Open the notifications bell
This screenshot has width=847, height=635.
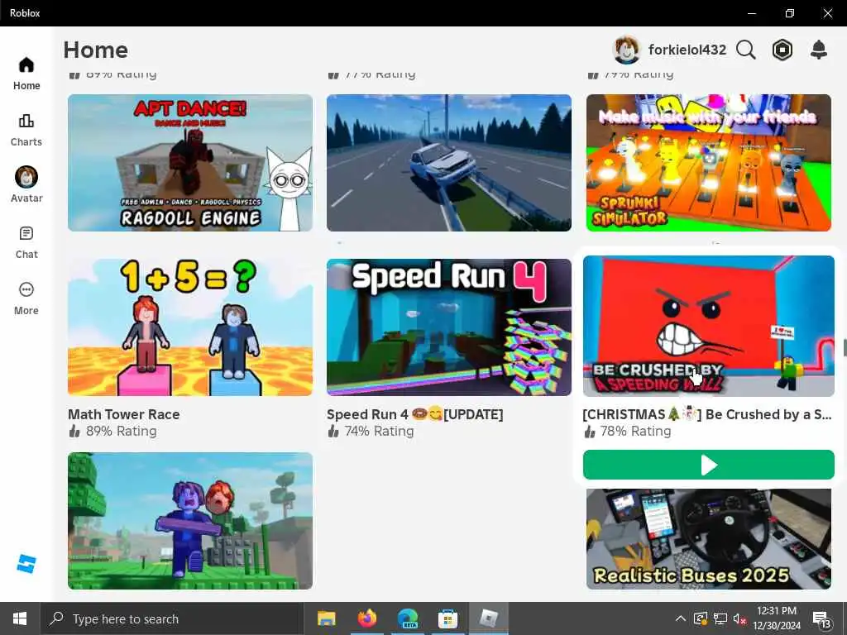point(819,50)
